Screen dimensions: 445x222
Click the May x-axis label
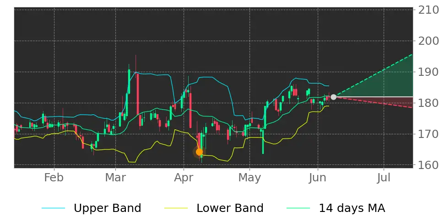(250, 179)
